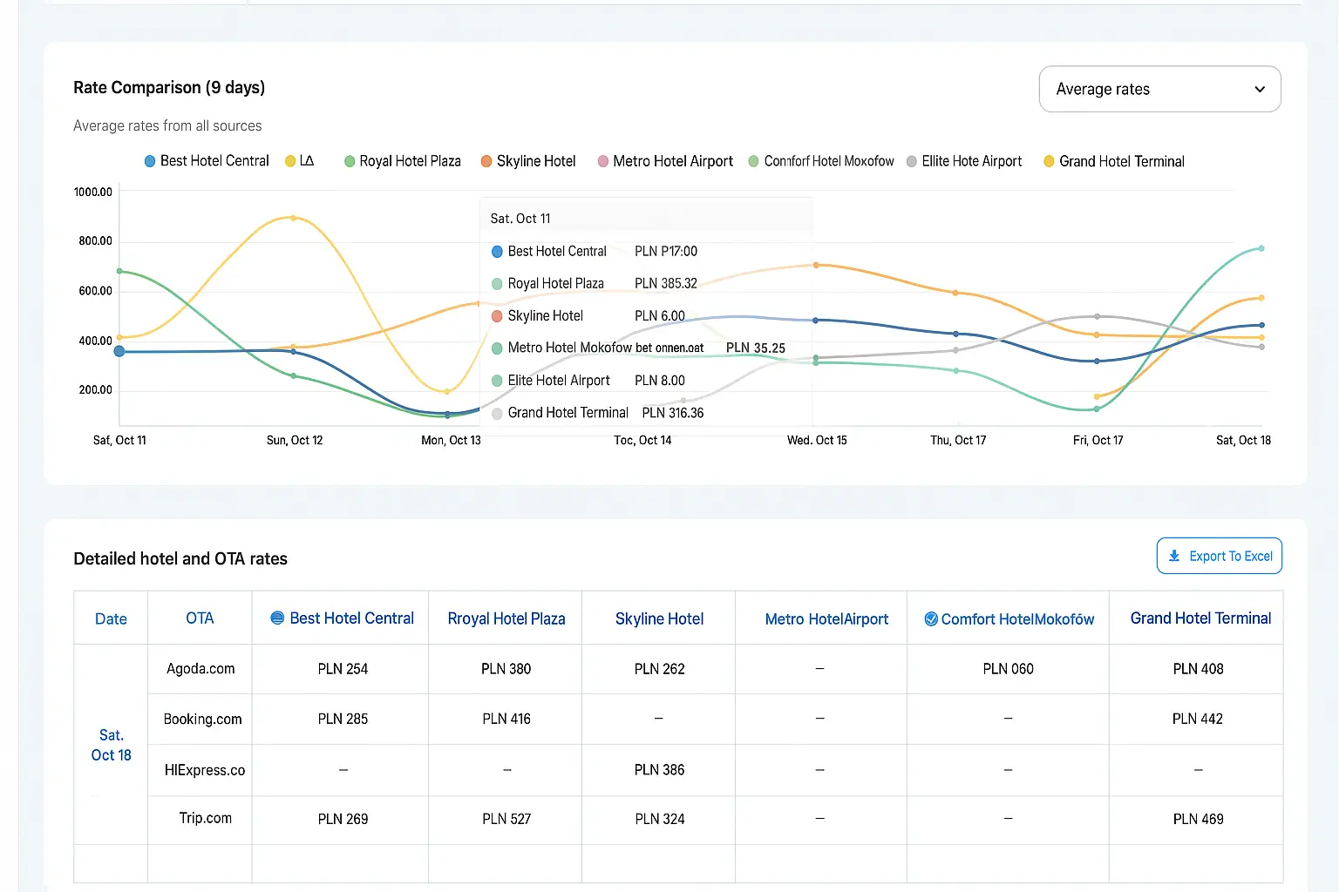Click the download icon in Export To Excel

(x=1174, y=556)
